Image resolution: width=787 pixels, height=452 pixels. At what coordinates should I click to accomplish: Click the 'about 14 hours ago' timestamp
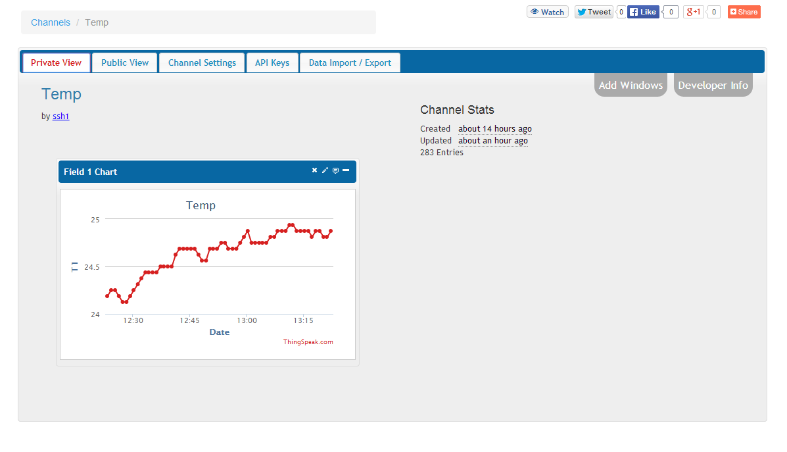pos(495,128)
